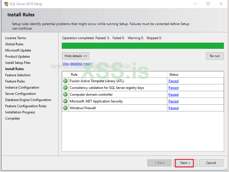The height and width of the screenshot is (172, 229).
Task: Select Microsoft Update step in sidebar
Action: coord(18,50)
